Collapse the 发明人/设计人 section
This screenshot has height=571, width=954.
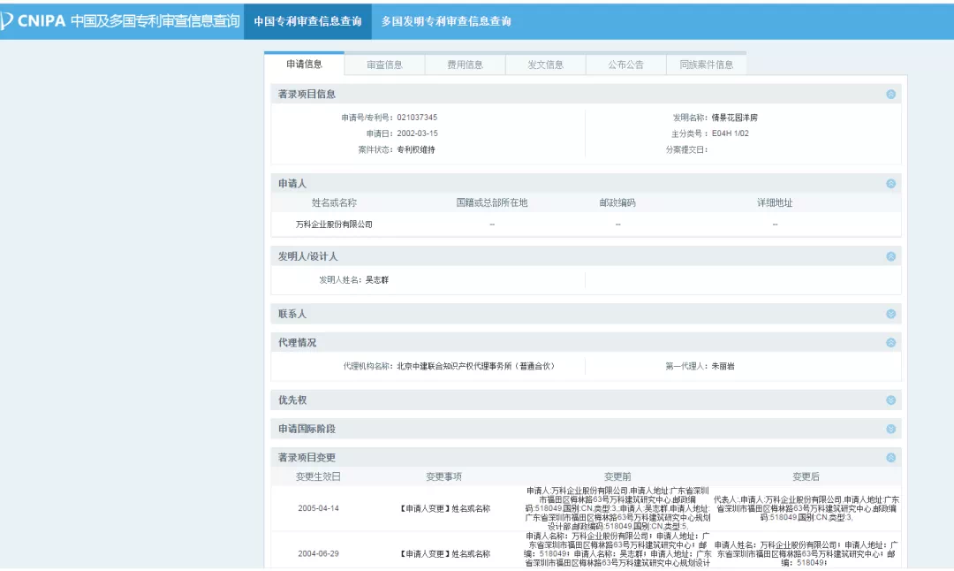coord(890,257)
